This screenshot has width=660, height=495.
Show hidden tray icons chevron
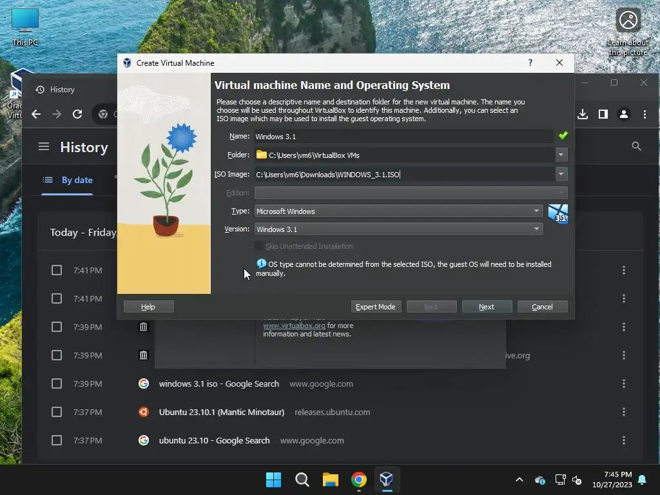(x=519, y=480)
